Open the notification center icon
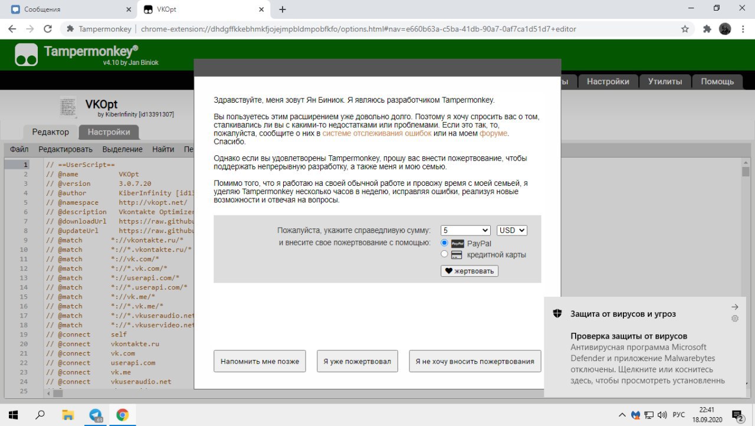Viewport: 755px width, 426px height. [x=737, y=415]
